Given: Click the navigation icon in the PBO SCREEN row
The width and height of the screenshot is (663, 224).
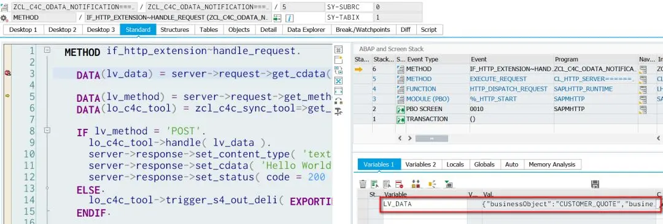Looking at the screenshot, I should 643,109.
